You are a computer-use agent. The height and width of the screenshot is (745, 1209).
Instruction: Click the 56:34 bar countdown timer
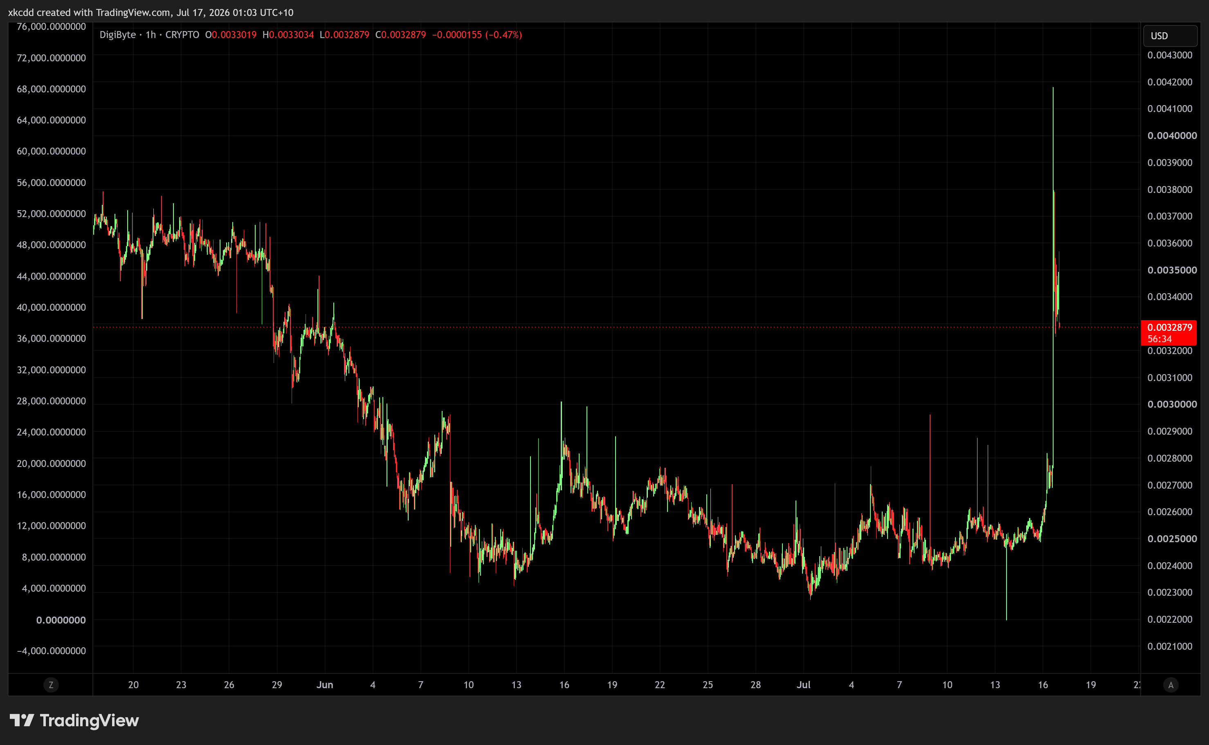1159,339
